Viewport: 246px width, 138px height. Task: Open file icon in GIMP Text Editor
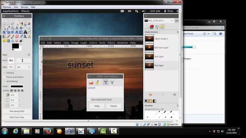point(91,82)
